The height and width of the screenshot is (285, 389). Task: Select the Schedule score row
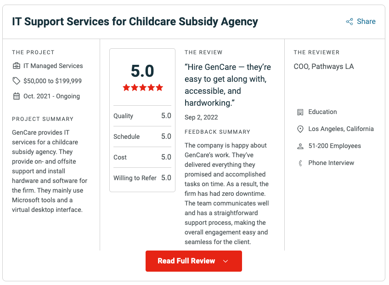(142, 137)
